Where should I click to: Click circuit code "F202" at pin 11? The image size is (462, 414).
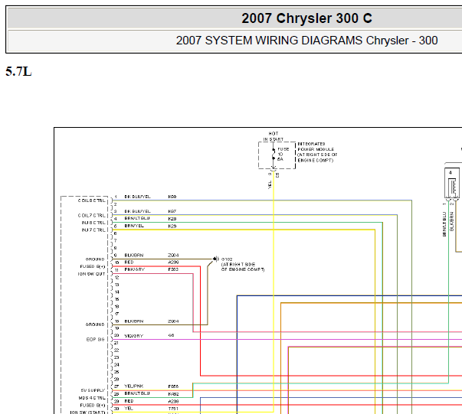coord(173,269)
